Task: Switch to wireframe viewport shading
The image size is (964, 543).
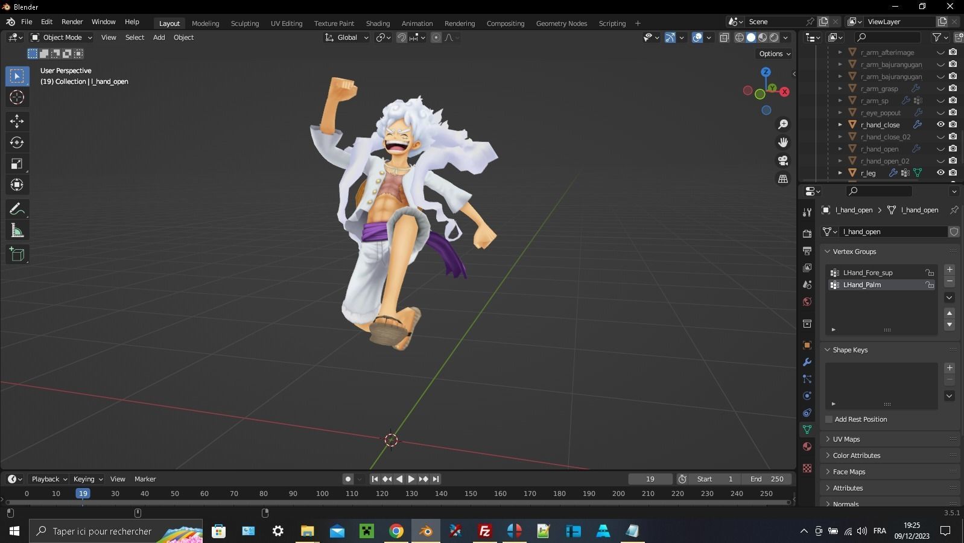Action: click(x=739, y=37)
